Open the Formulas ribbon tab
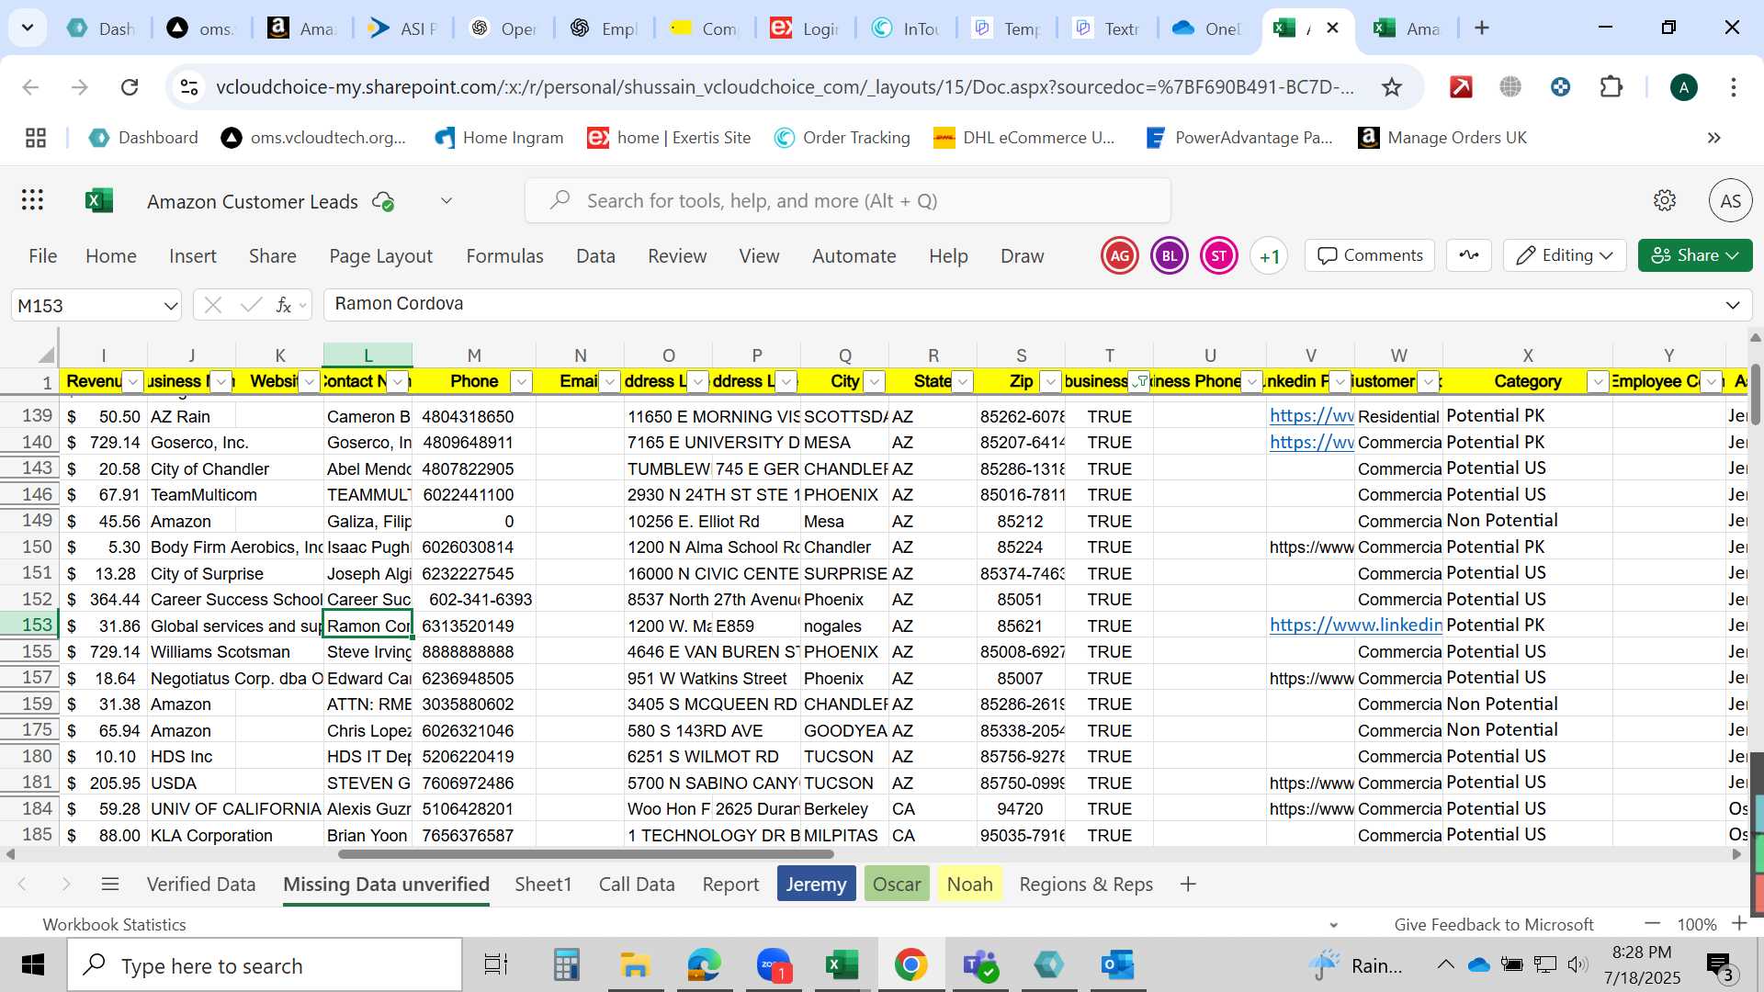Viewport: 1764px width, 992px height. pos(504,256)
